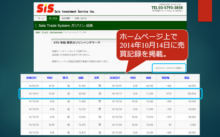Click the 決済日付 column header
This screenshot has height=137, width=220.
coord(114,77)
